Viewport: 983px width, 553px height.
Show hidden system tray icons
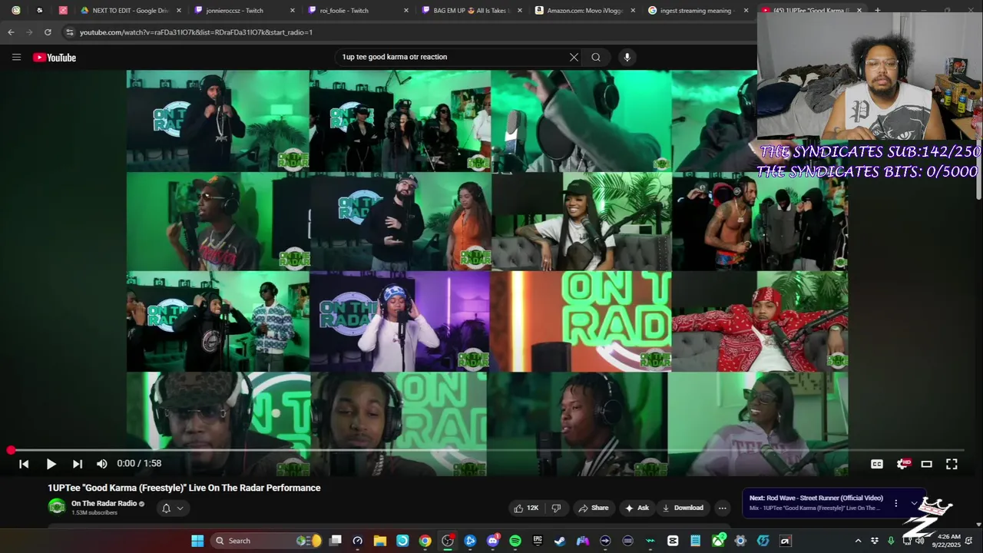coord(858,541)
